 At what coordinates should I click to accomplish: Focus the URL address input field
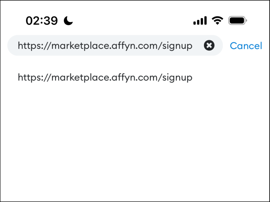click(105, 46)
